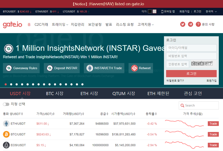
Task: Click the EOS icon in EOS/USDT row
Action: coord(6,145)
